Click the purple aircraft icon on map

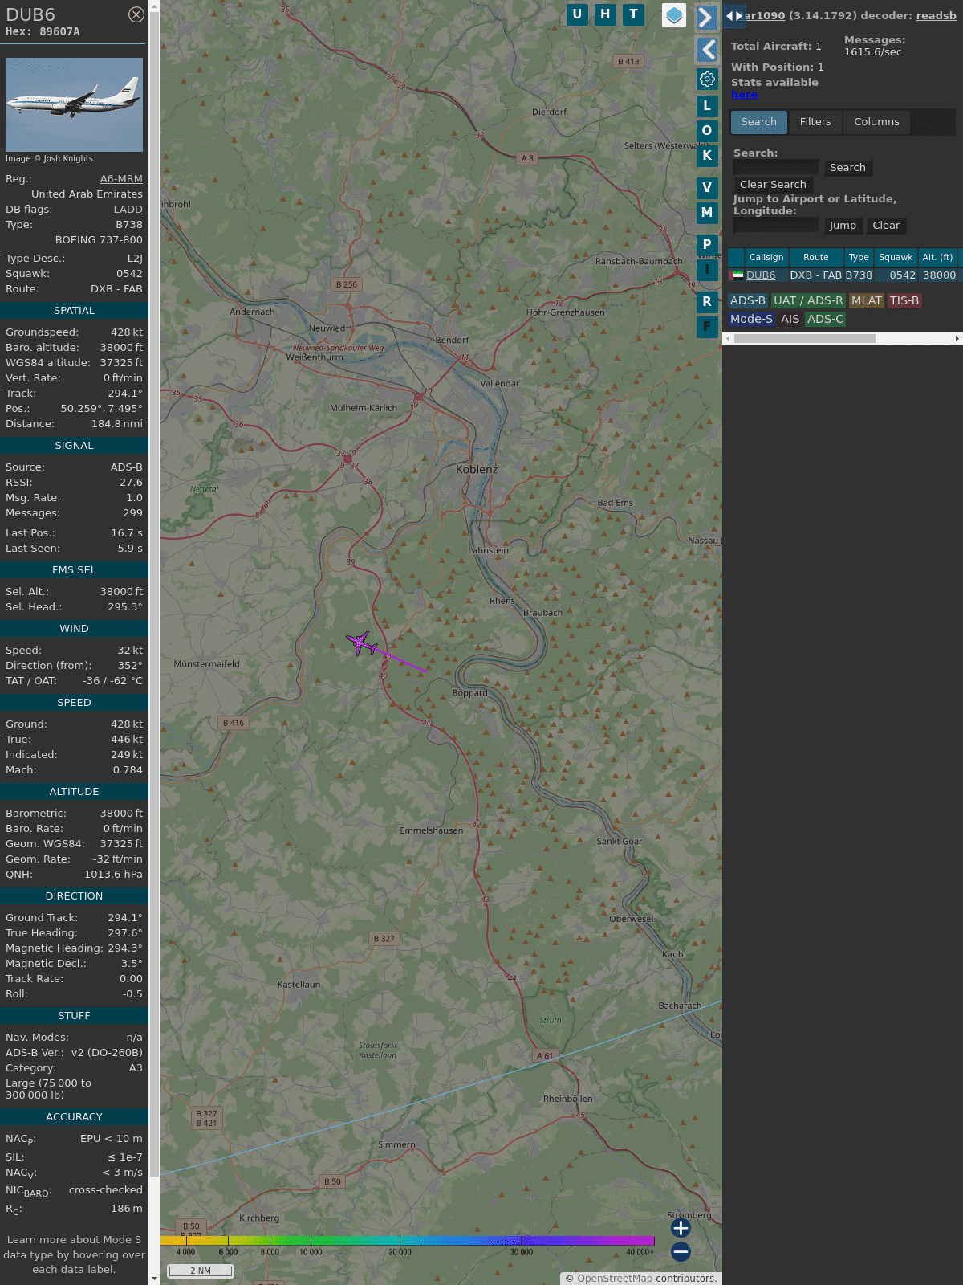(362, 642)
